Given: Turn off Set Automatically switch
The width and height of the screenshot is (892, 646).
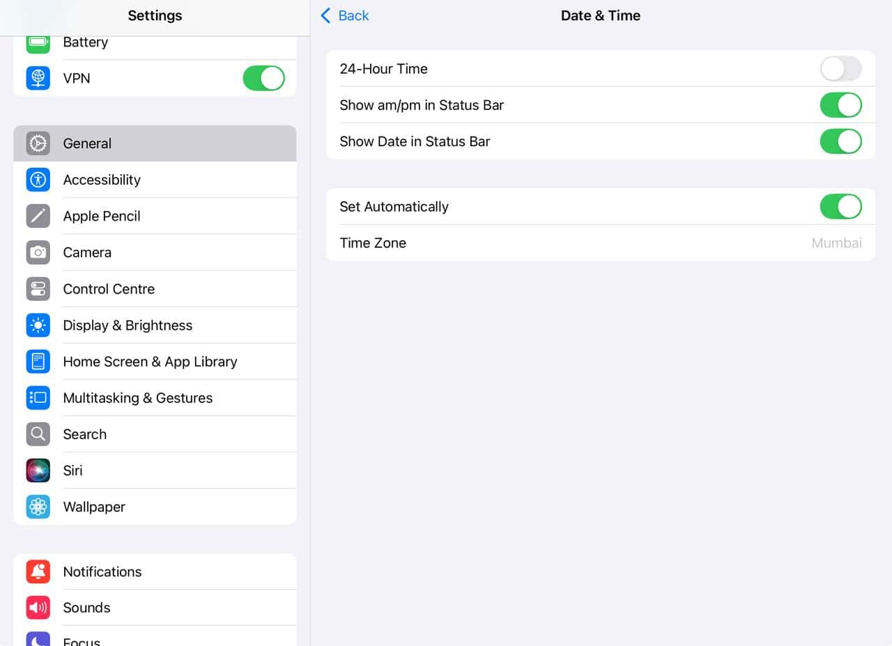Looking at the screenshot, I should tap(841, 207).
